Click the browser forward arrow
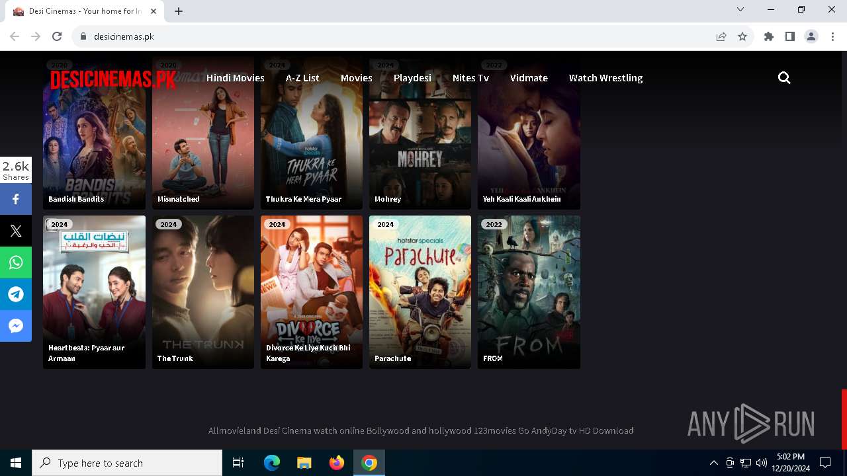Image resolution: width=847 pixels, height=476 pixels. click(x=36, y=36)
